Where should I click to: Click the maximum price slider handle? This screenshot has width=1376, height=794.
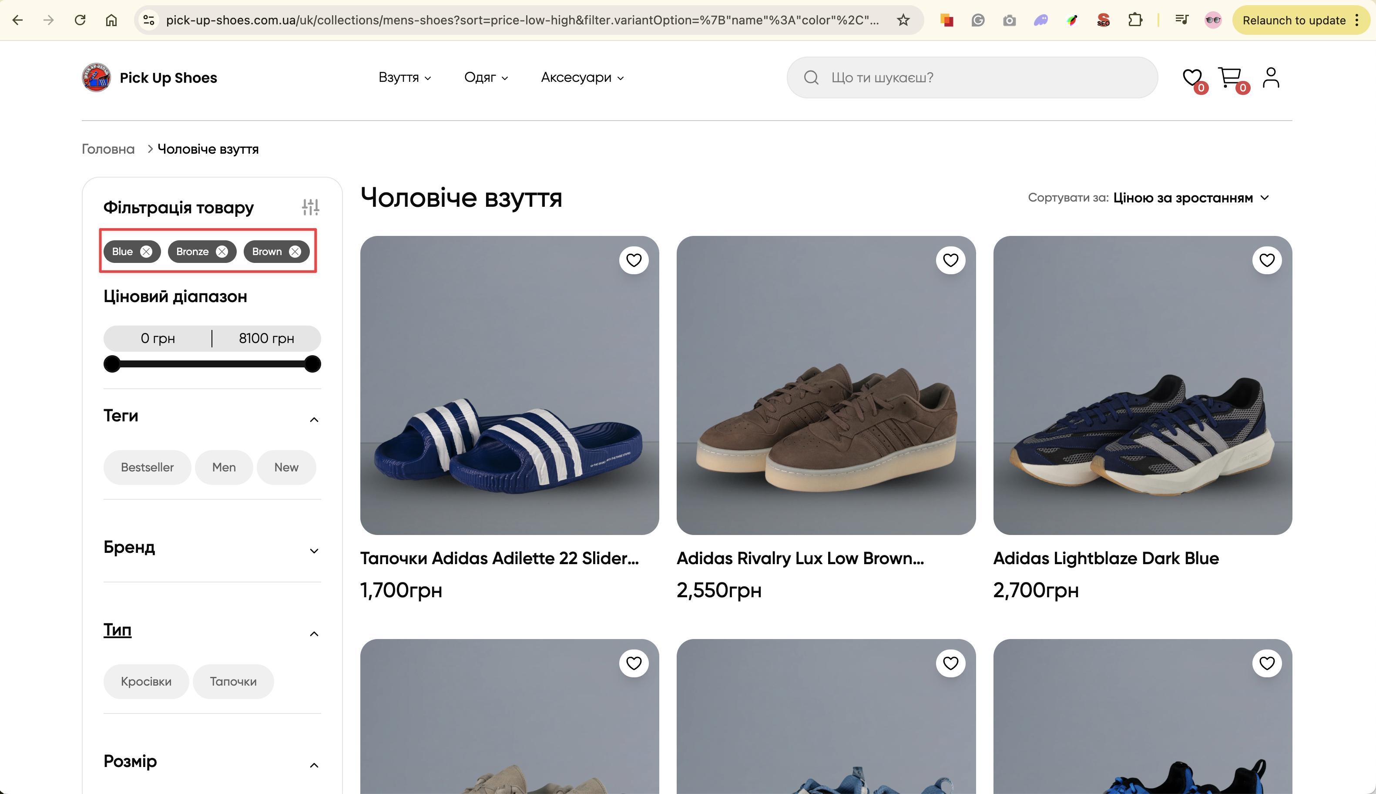(312, 364)
